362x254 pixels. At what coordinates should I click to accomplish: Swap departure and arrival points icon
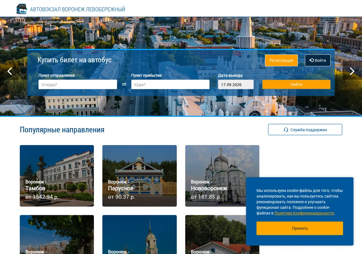point(124,85)
